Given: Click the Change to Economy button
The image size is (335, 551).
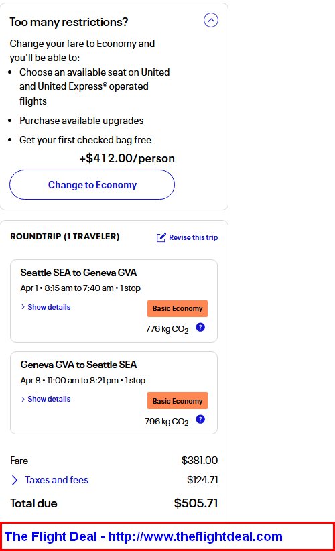Looking at the screenshot, I should (x=92, y=185).
